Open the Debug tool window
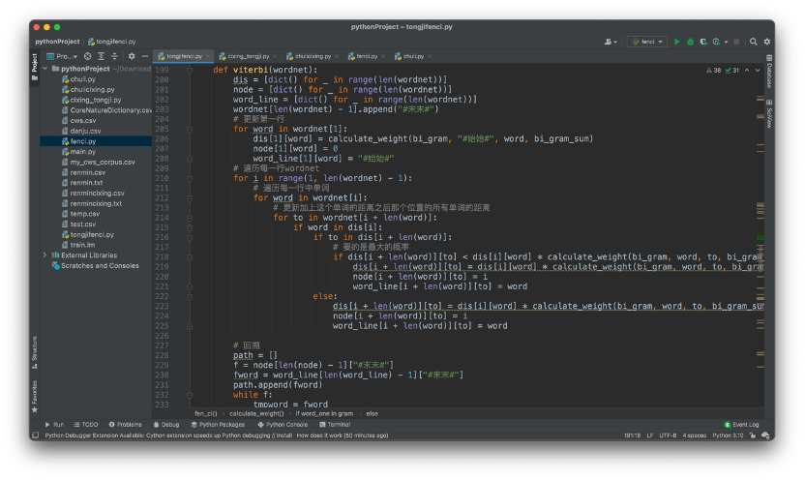The height and width of the screenshot is (480, 805). point(166,425)
